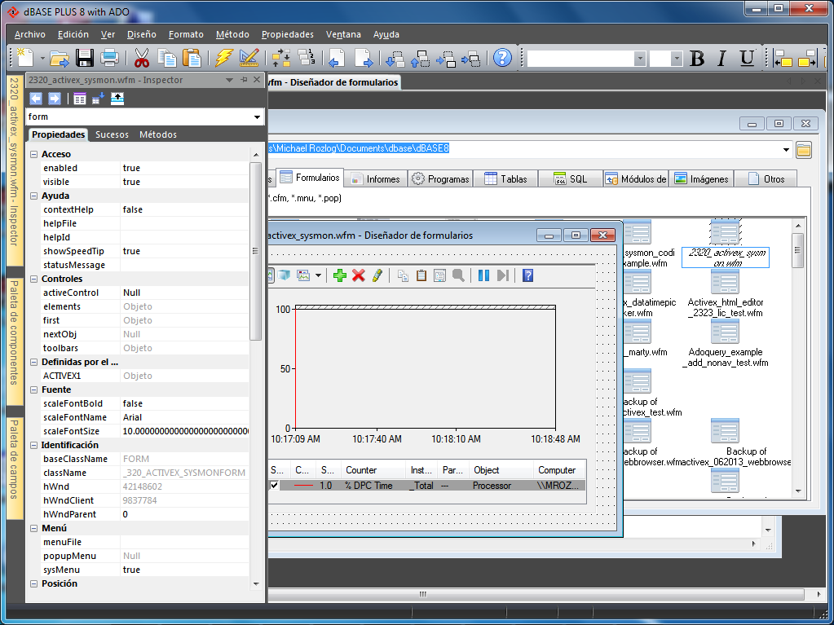834x625 pixels.
Task: Select the Object column header
Action: click(x=501, y=470)
